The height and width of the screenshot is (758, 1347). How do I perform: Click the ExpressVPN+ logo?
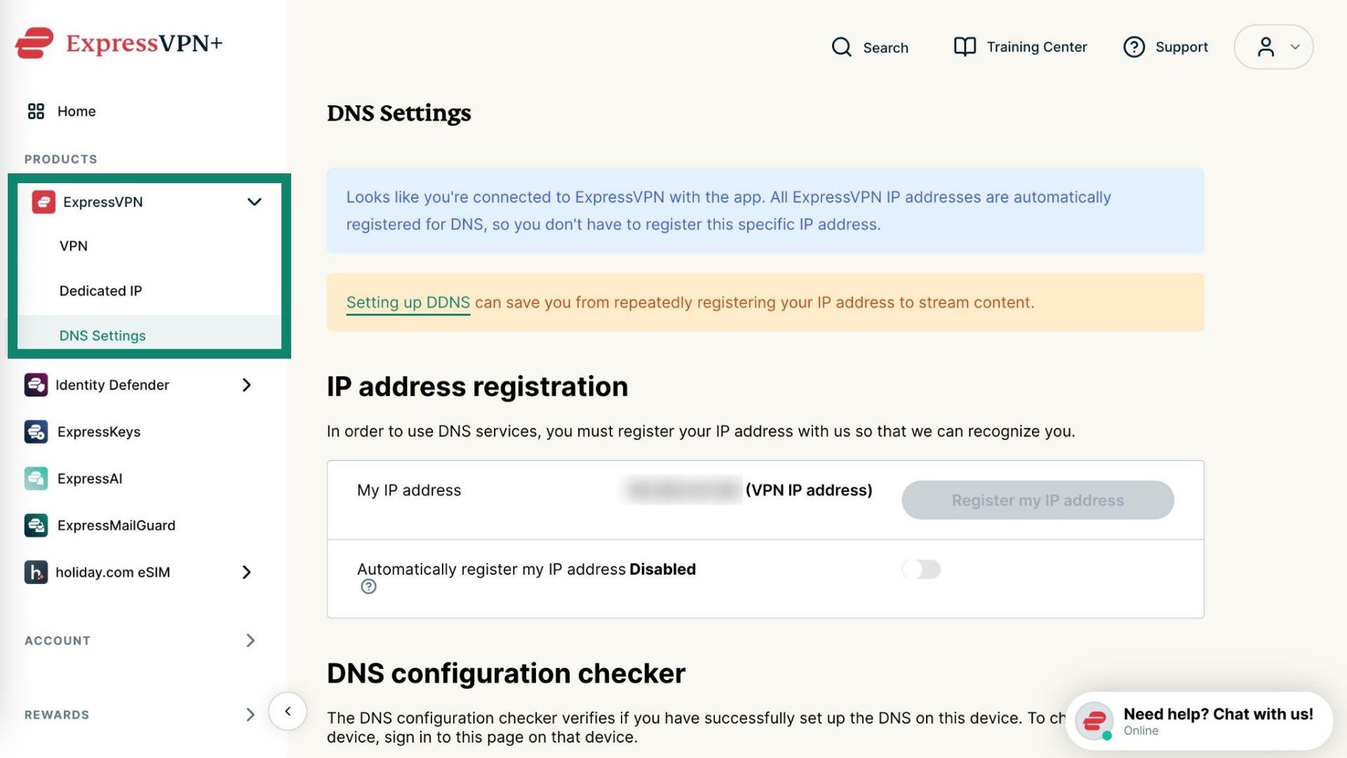[x=119, y=44]
